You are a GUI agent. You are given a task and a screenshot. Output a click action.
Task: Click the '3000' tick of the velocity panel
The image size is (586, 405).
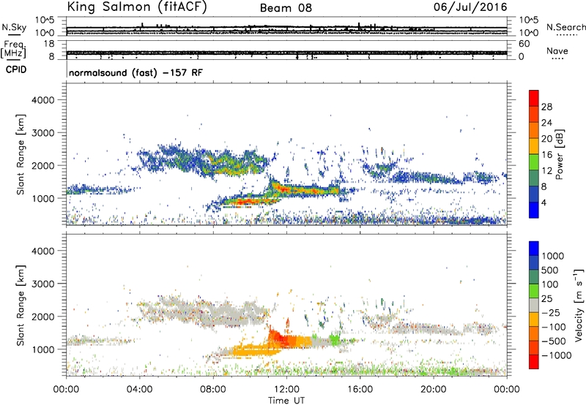pos(42,284)
